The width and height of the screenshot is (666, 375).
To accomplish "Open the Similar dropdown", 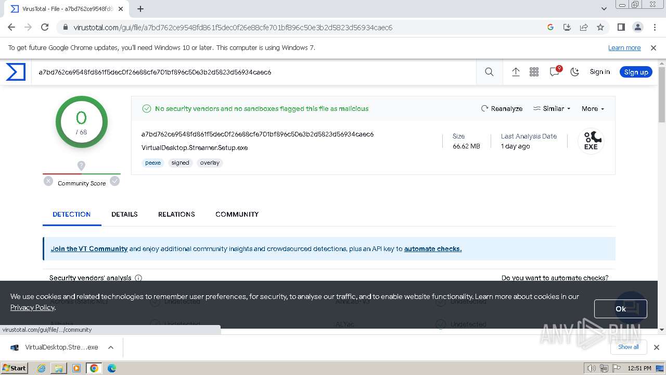I will (x=552, y=108).
